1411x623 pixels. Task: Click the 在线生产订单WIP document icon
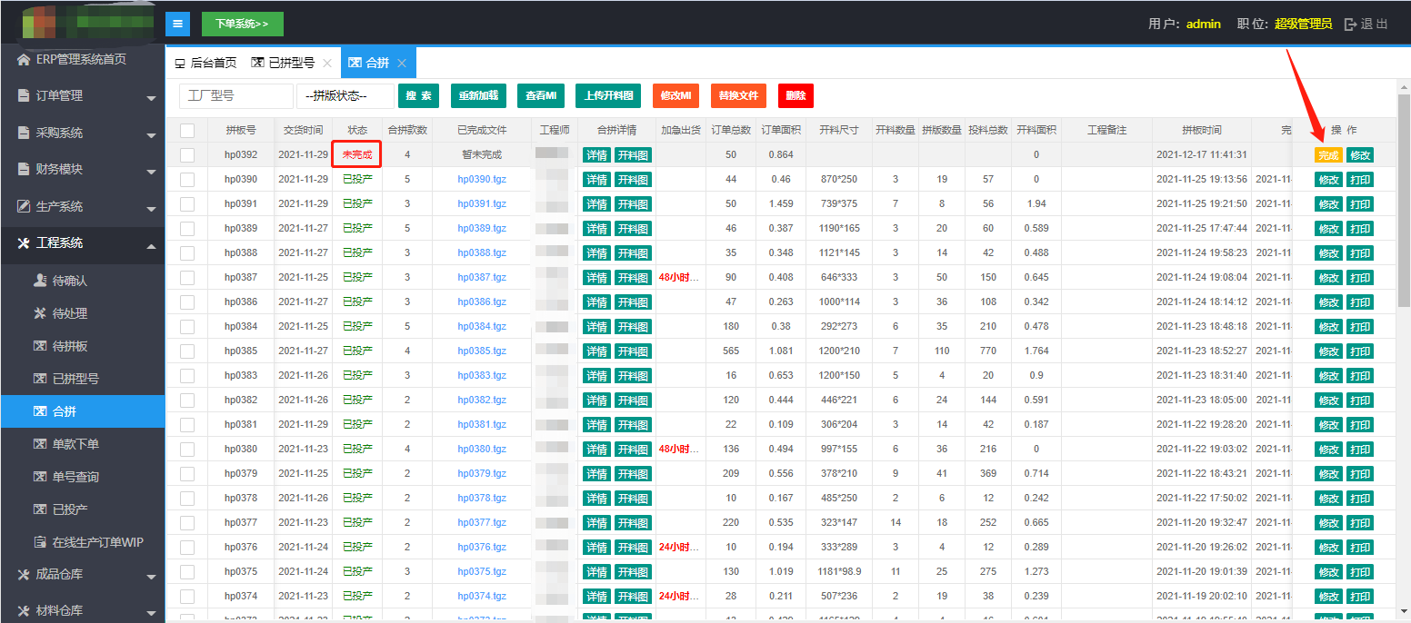[40, 543]
